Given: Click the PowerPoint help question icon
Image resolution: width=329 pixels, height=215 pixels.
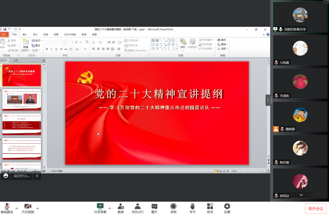Looking at the screenshot, I should pos(268,34).
